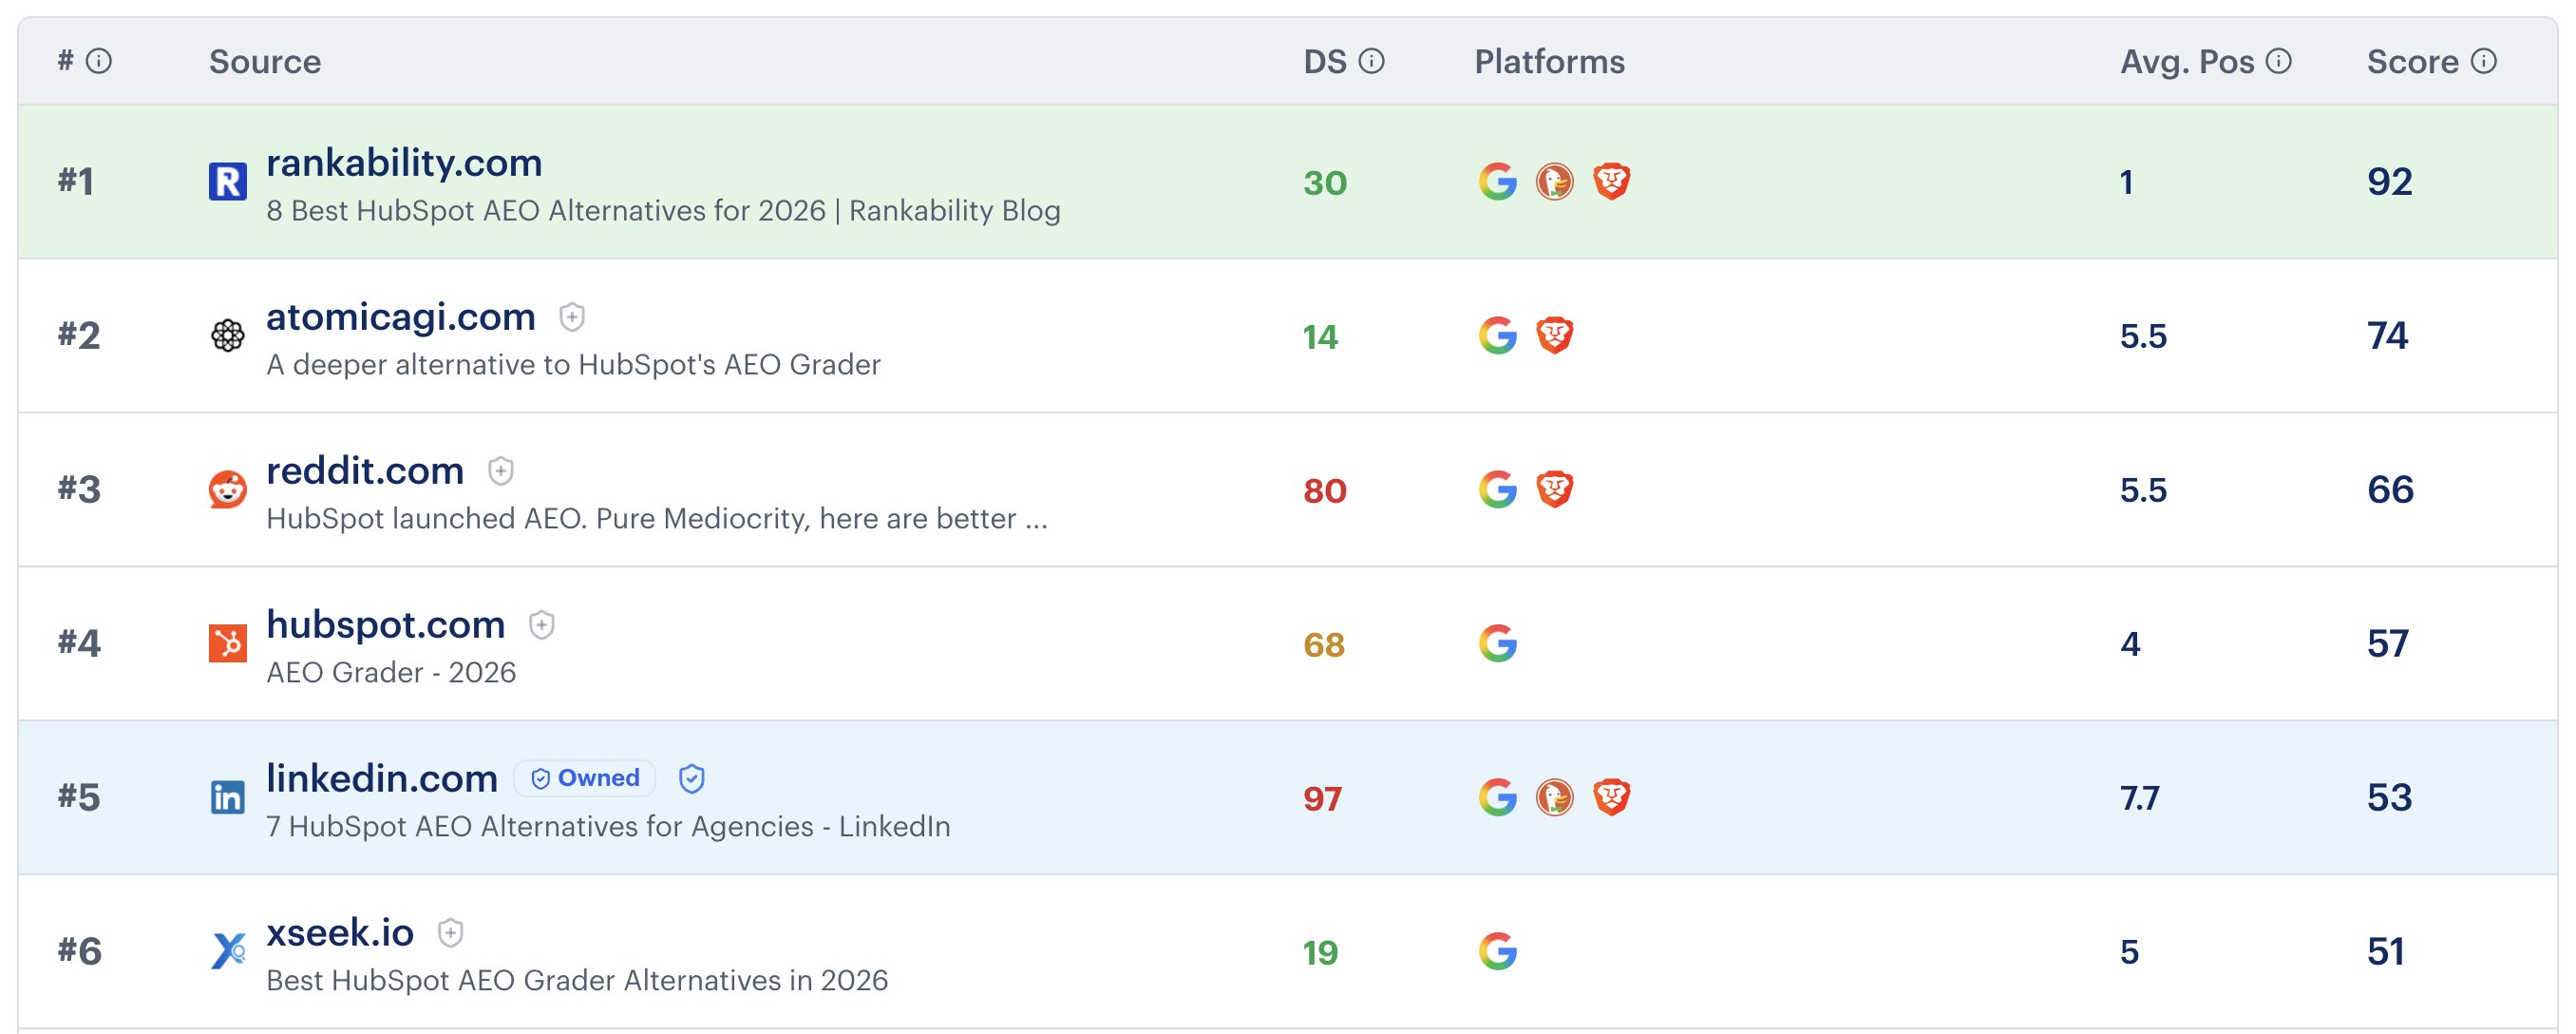Click the linkedin.com favicon
The height and width of the screenshot is (1034, 2576).
click(228, 796)
